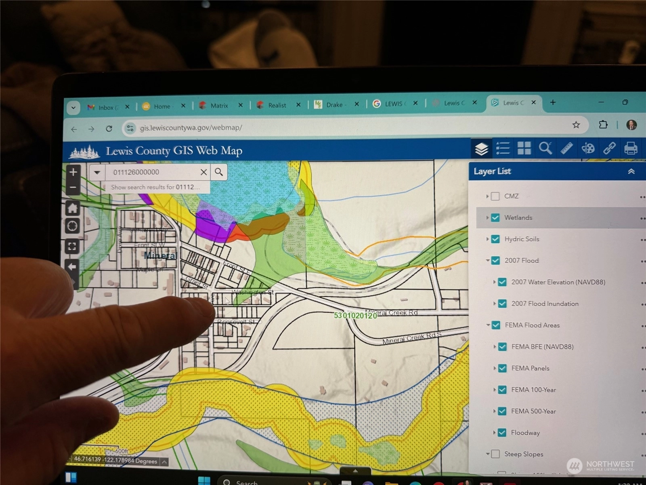Uncheck 2007 Flood Inundation layer
The width and height of the screenshot is (646, 485).
click(502, 304)
